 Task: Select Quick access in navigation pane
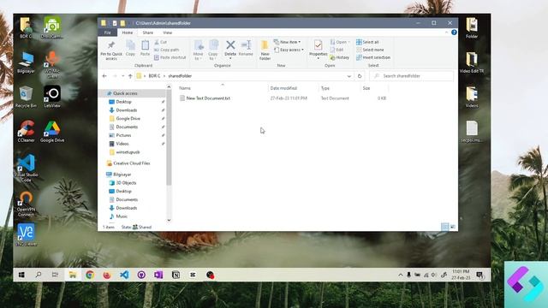tap(125, 93)
